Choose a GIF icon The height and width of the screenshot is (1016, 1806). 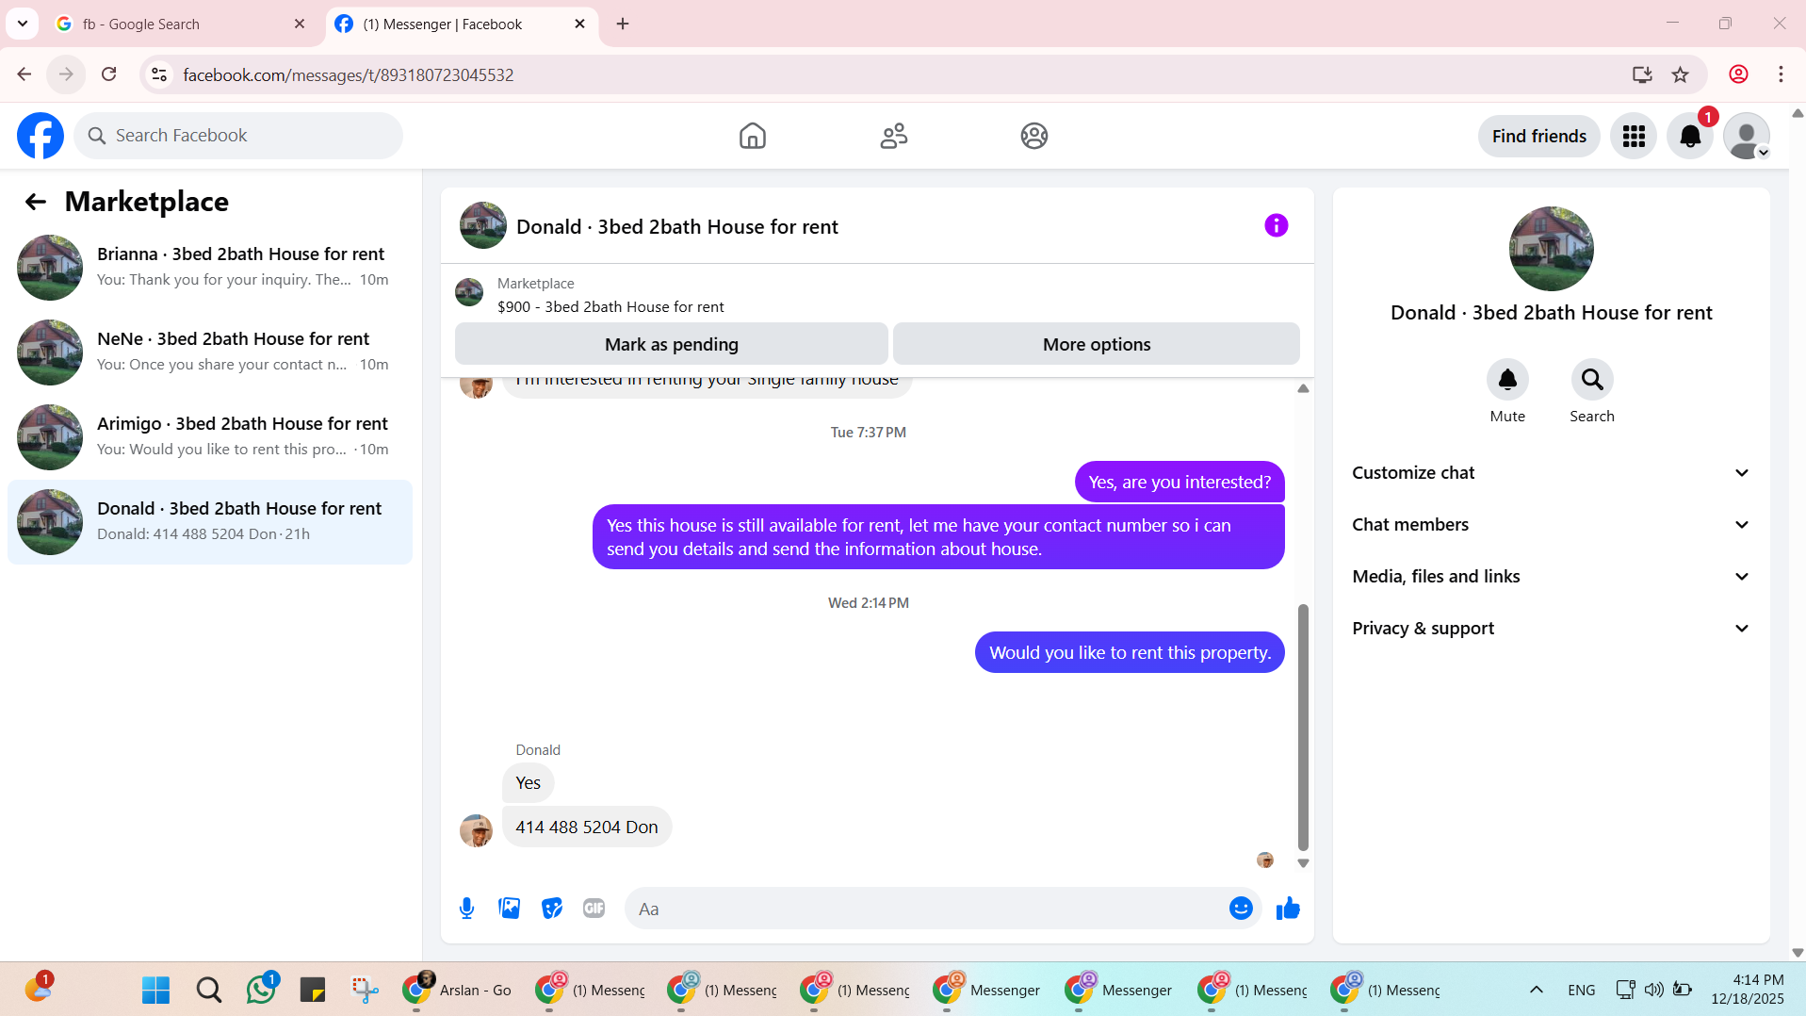[594, 909]
